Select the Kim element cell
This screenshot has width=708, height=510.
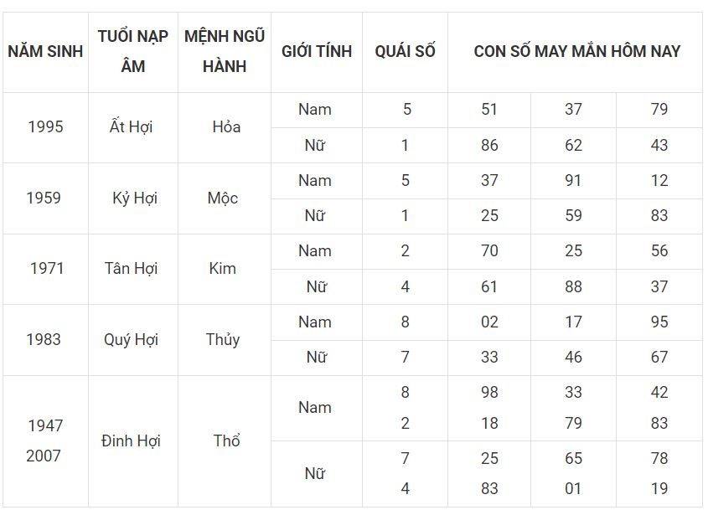point(222,269)
